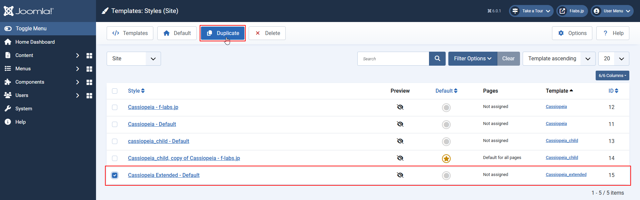Expand the Template ascending sort dropdown
Screen dimensions: 640x200
pyautogui.click(x=559, y=59)
